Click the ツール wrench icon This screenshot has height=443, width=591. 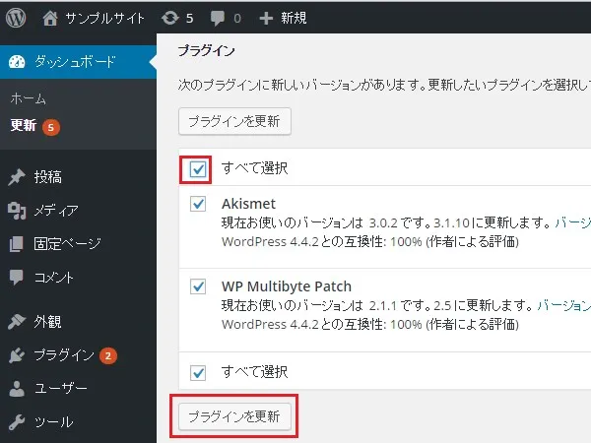(x=17, y=422)
